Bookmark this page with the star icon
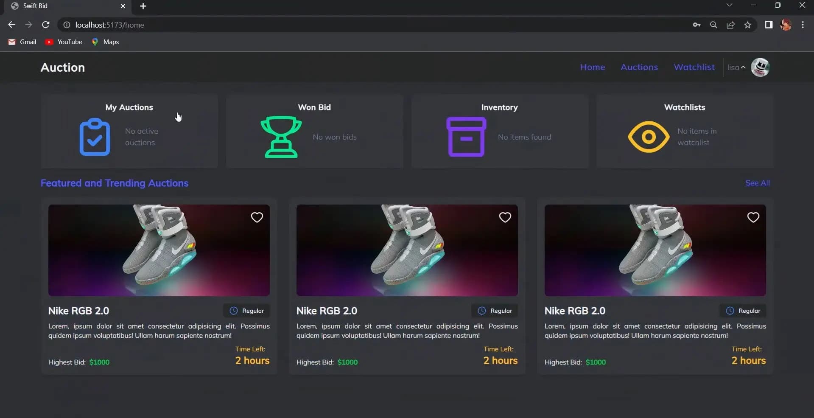 pos(747,25)
